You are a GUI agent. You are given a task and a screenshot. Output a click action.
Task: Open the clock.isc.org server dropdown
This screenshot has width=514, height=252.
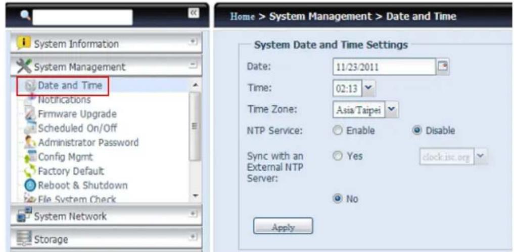click(481, 156)
